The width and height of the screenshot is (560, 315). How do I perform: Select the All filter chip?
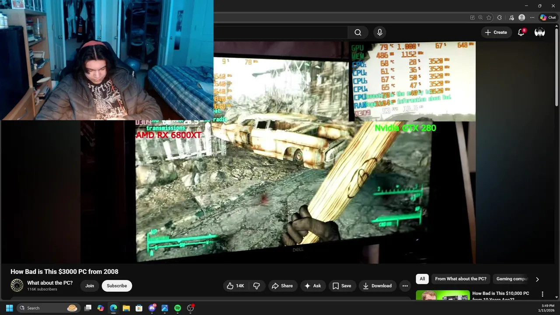[x=422, y=279]
